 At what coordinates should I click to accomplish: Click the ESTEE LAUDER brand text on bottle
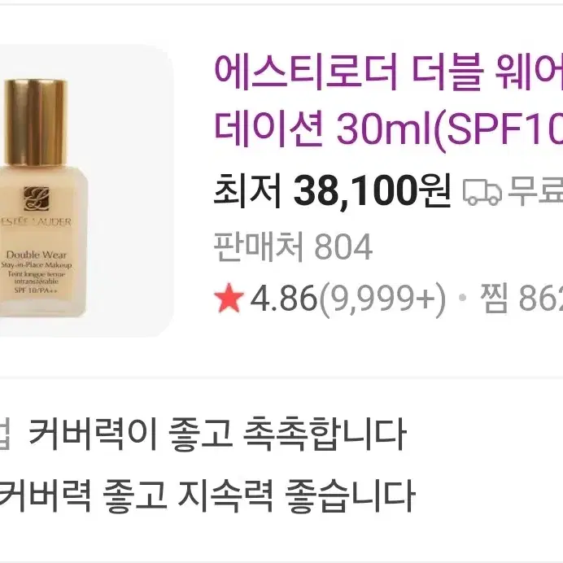(x=36, y=222)
